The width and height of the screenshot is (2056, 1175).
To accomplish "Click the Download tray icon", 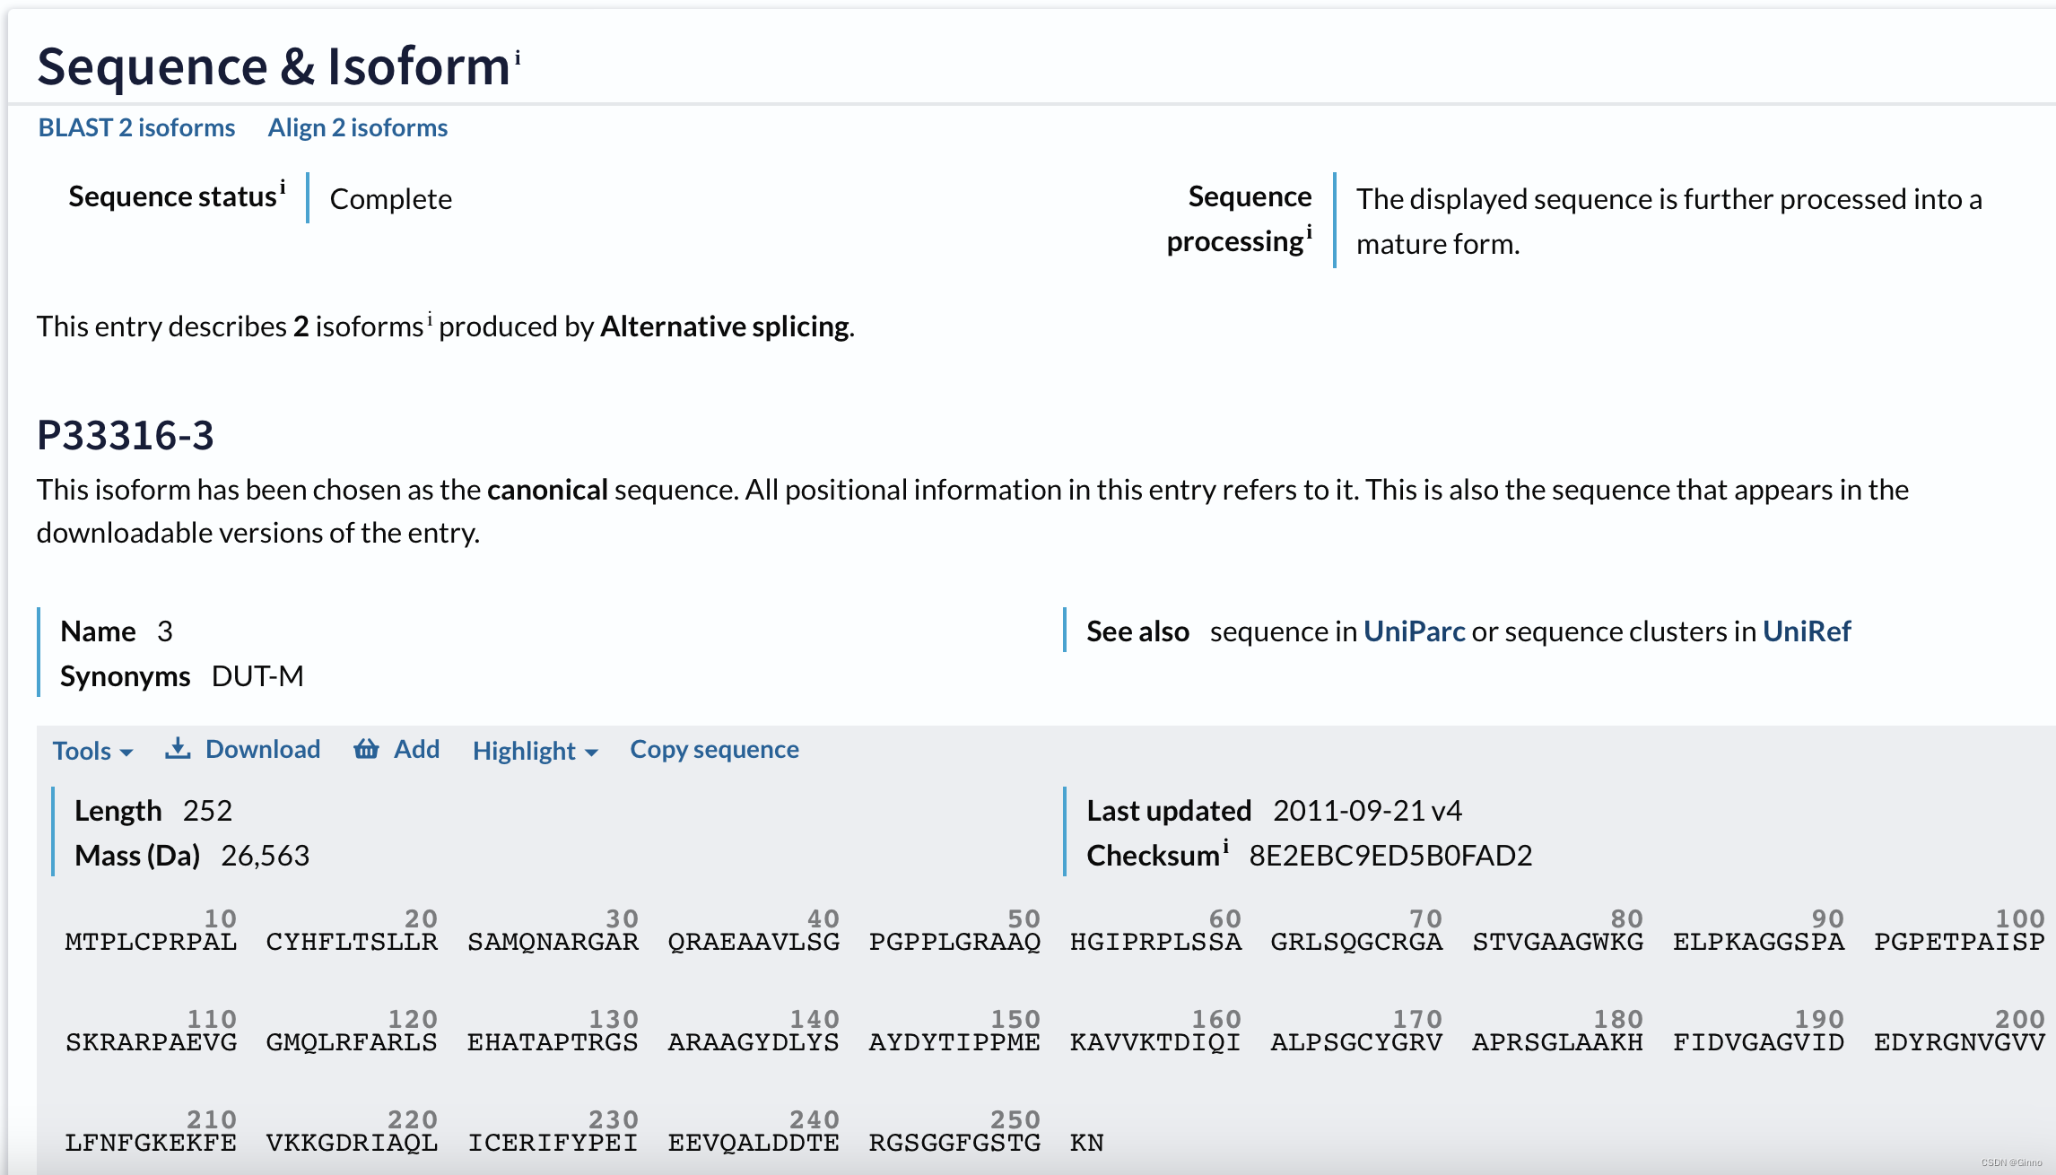I will point(178,748).
